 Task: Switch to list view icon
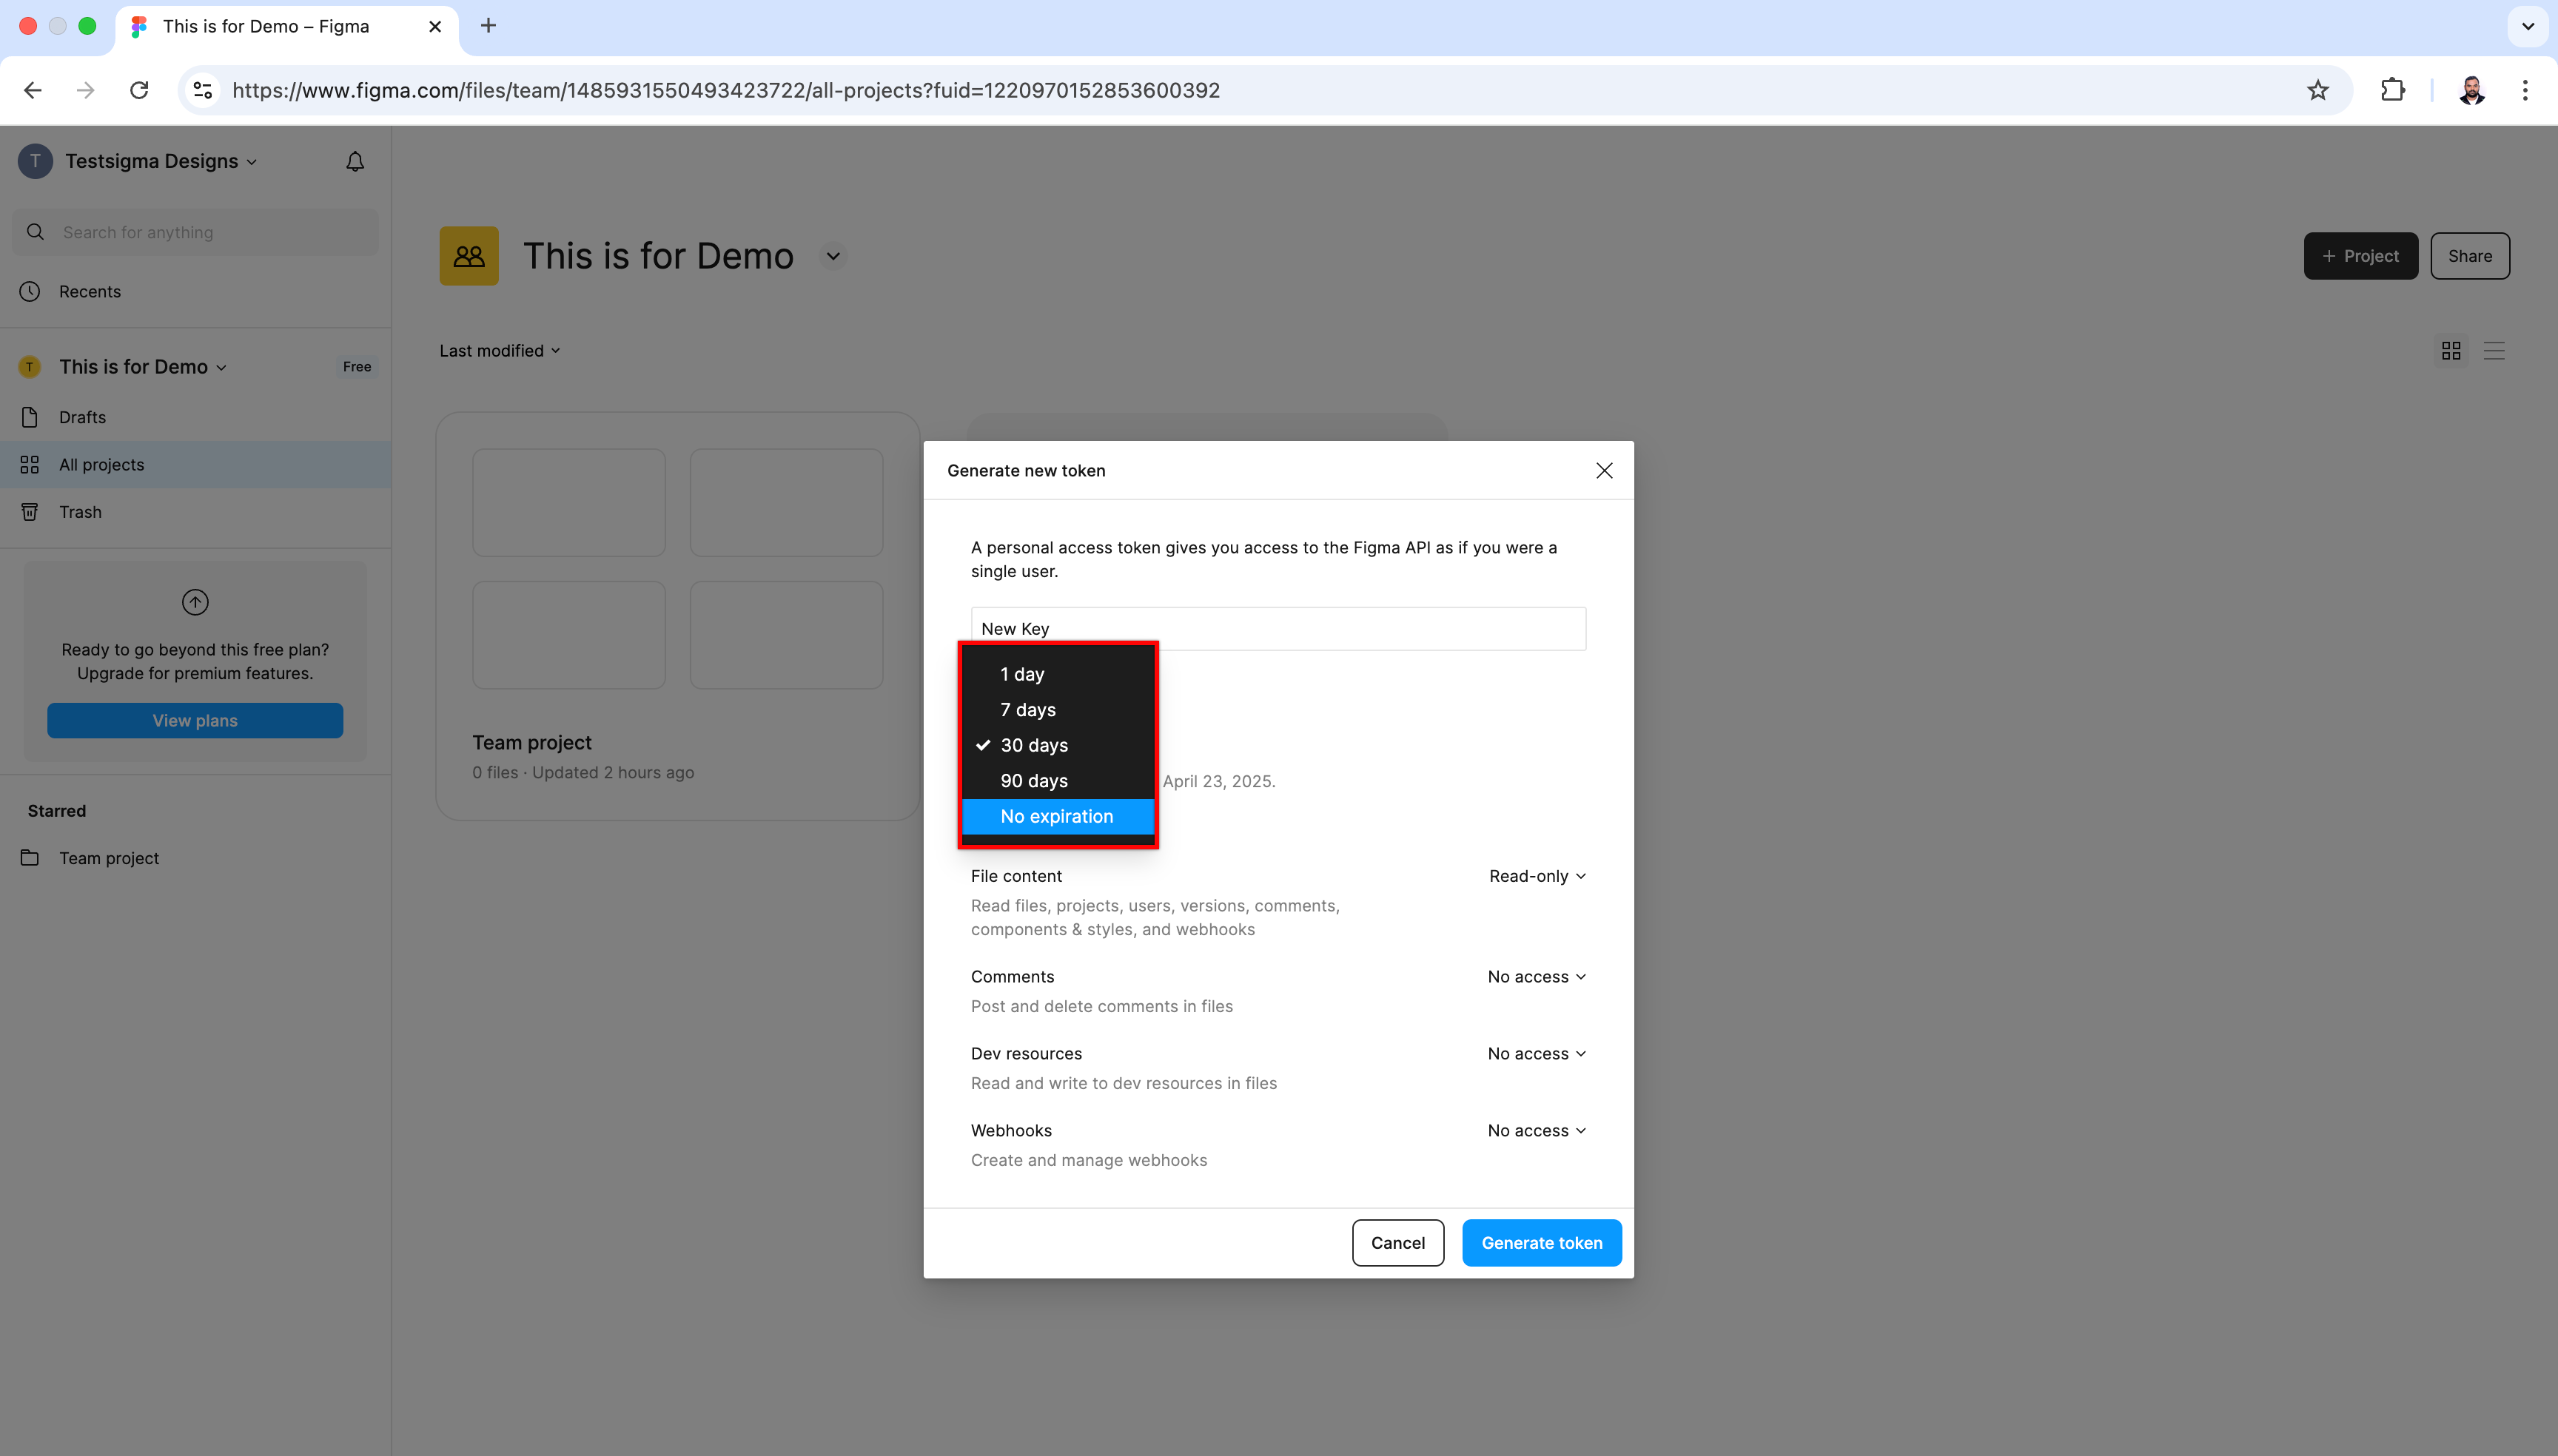tap(2494, 351)
